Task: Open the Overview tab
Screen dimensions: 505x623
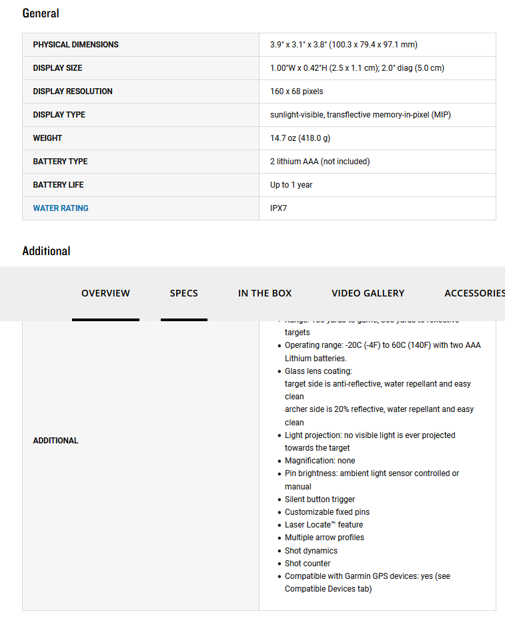Action: [x=105, y=293]
